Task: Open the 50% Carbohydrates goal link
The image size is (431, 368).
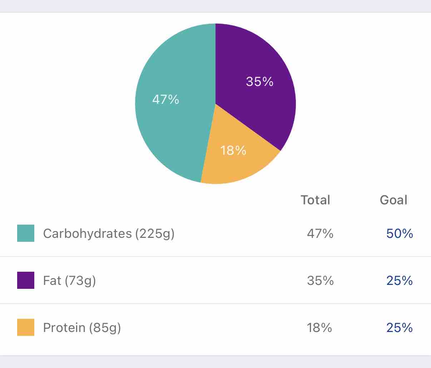Action: point(400,234)
